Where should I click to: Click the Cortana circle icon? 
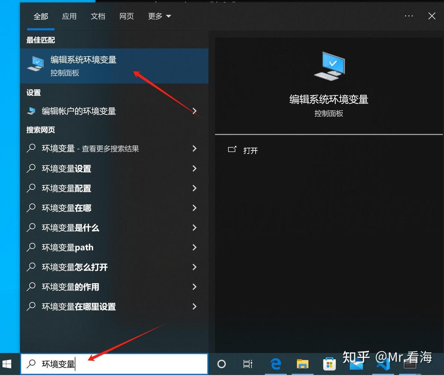click(221, 364)
